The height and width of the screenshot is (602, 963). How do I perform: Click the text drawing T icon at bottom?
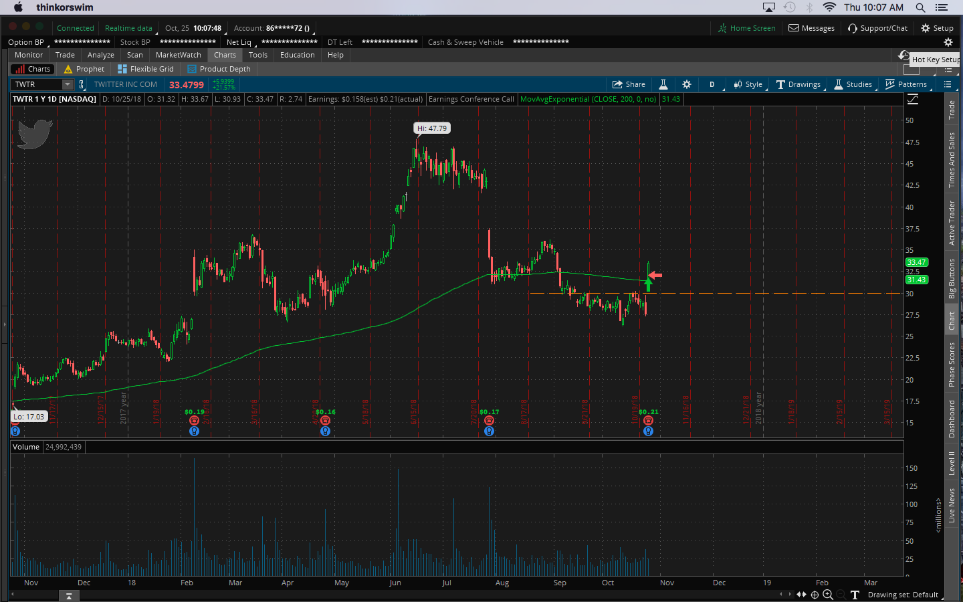(x=855, y=595)
